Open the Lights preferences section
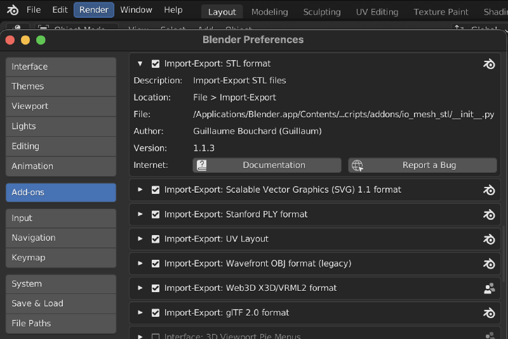The image size is (508, 339). click(61, 126)
